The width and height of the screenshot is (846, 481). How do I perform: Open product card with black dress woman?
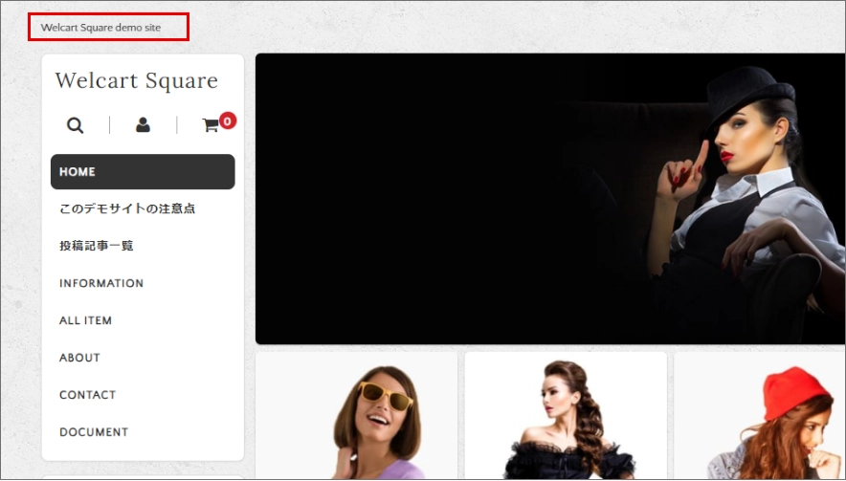566,416
